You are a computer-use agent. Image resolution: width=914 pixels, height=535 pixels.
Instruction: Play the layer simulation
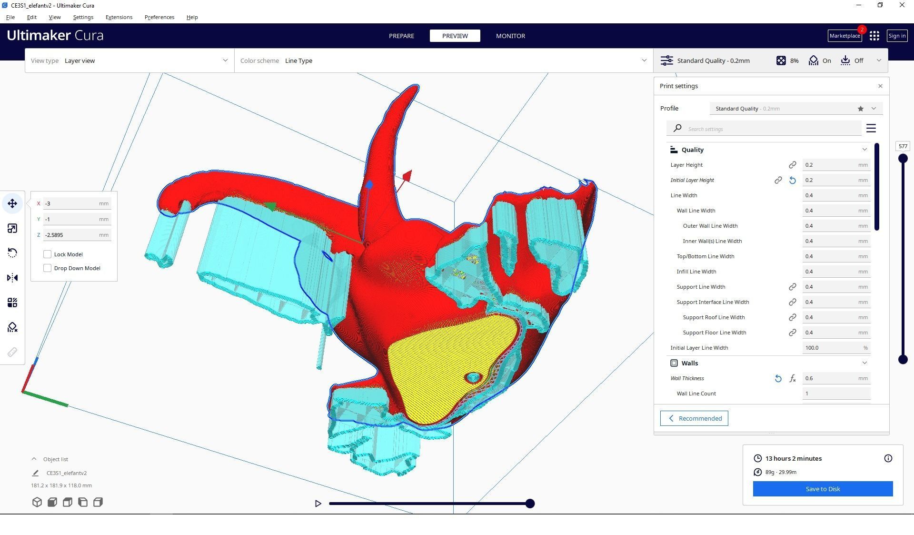coord(318,504)
